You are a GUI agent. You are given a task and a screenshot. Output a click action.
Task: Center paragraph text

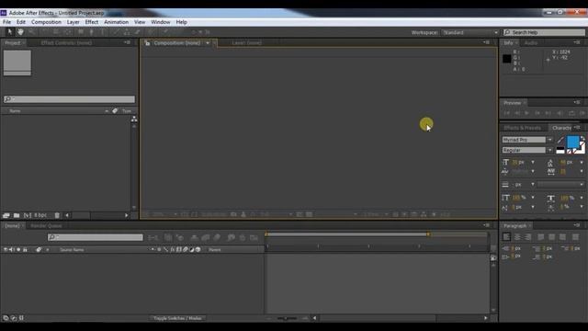tap(517, 237)
